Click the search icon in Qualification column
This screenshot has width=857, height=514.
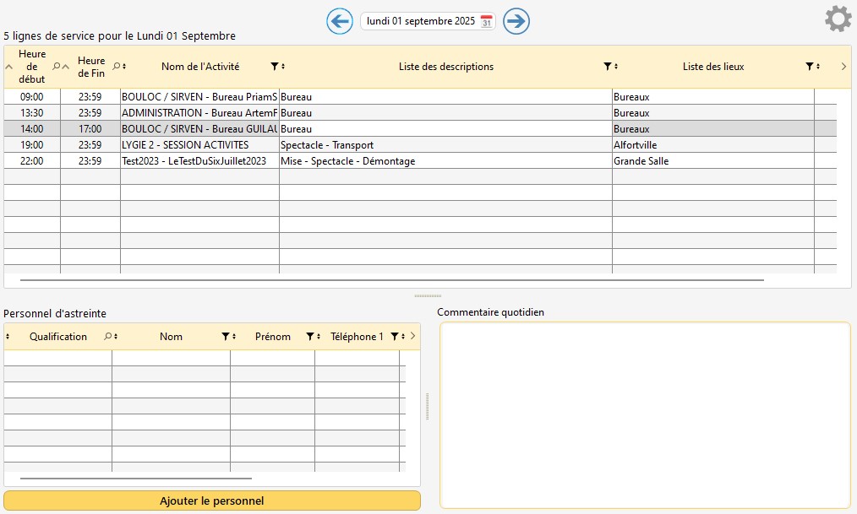(x=107, y=337)
